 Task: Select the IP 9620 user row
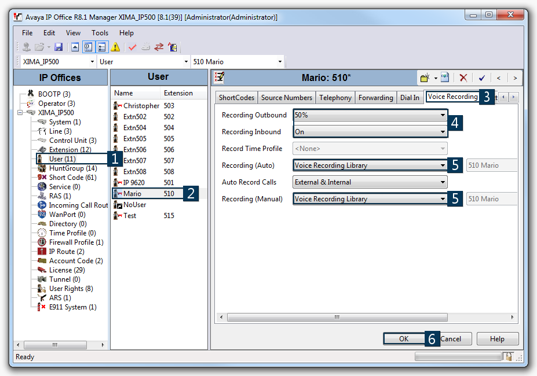point(159,182)
